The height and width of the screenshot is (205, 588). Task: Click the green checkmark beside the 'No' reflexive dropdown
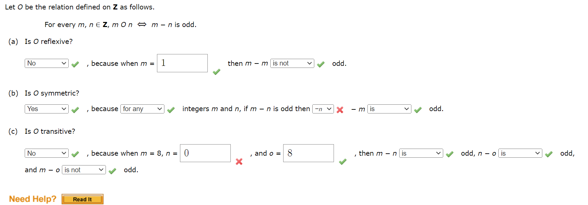75,63
